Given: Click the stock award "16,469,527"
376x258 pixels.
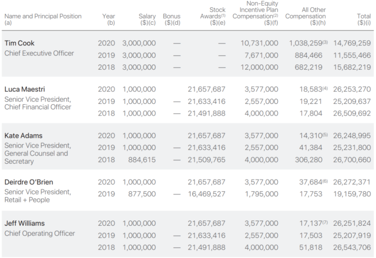Looking at the screenshot, I should click(206, 194).
